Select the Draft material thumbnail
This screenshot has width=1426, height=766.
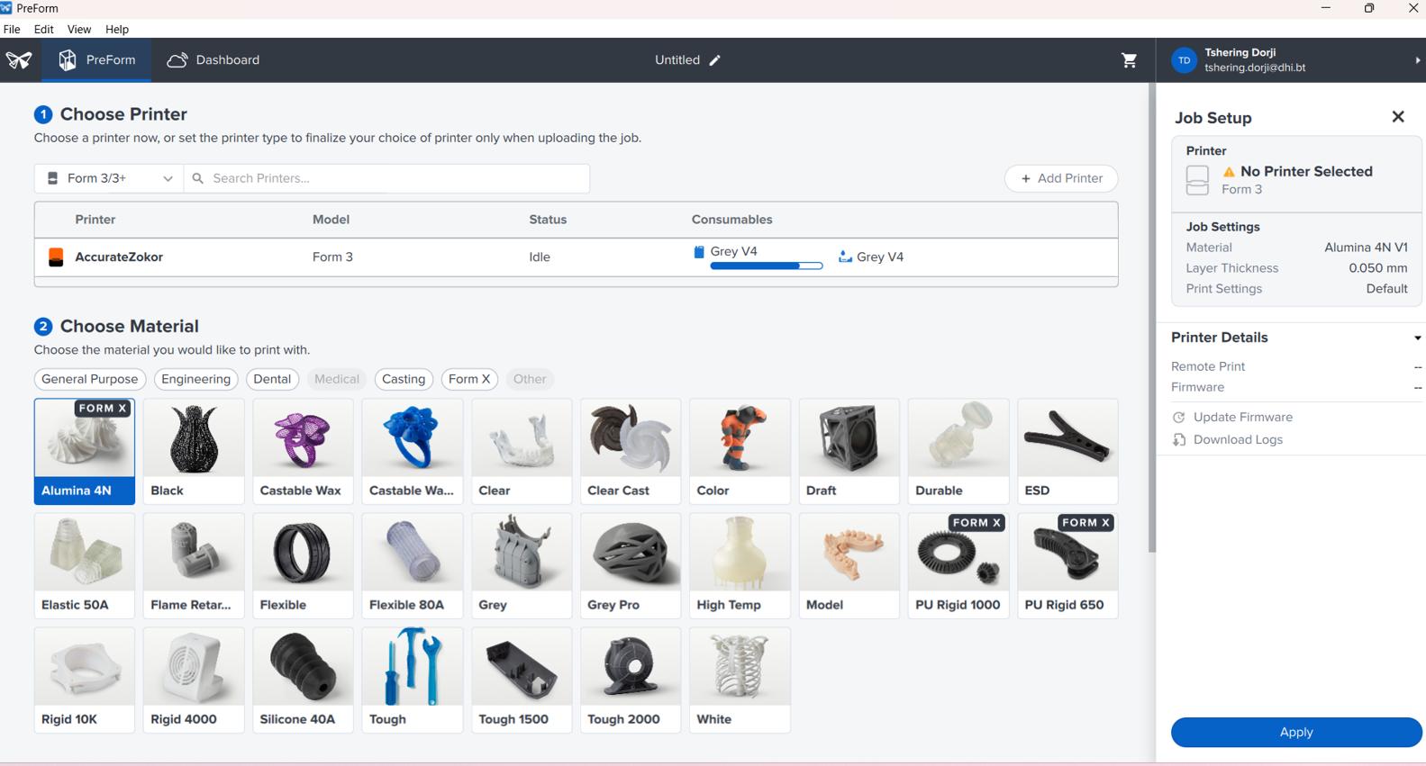coord(849,451)
